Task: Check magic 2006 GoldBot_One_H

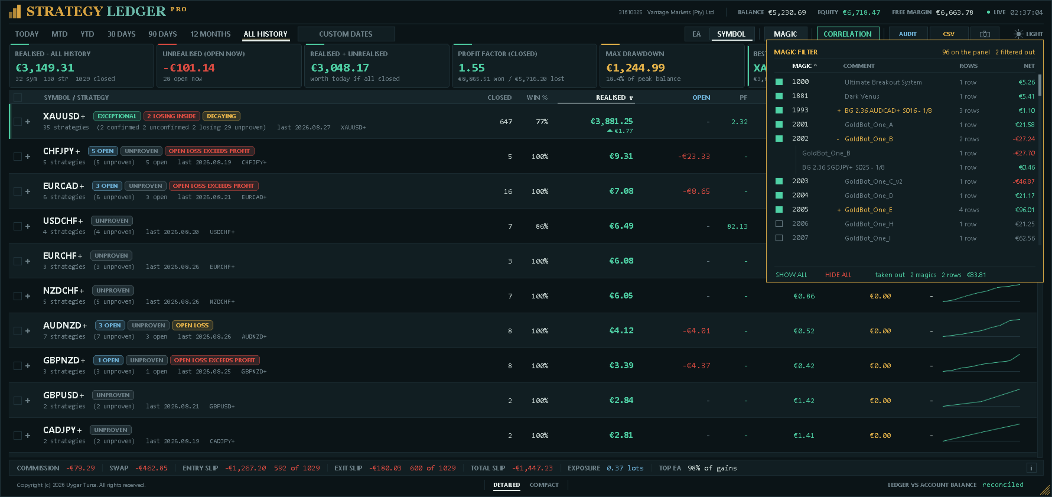Action: 779,224
